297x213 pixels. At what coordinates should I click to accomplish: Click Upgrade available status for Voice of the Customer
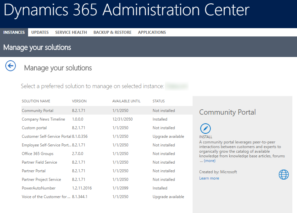168,197
